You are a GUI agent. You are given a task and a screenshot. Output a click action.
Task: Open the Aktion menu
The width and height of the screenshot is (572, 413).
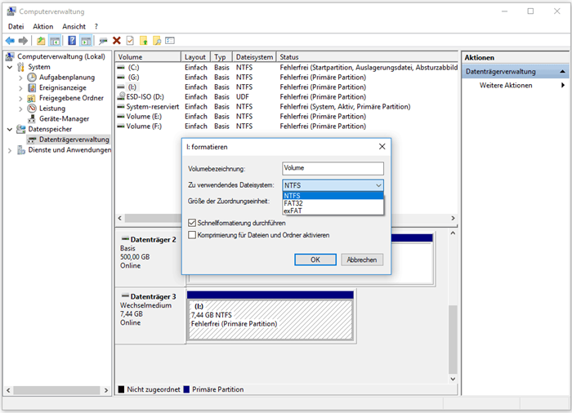43,26
